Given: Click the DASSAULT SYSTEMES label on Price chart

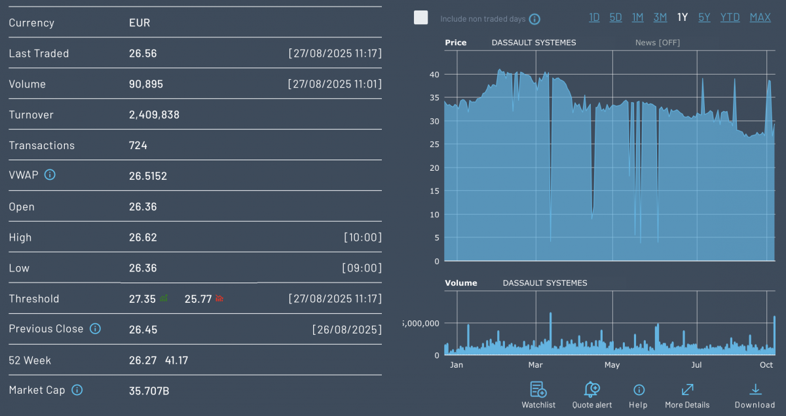Looking at the screenshot, I should tap(534, 43).
